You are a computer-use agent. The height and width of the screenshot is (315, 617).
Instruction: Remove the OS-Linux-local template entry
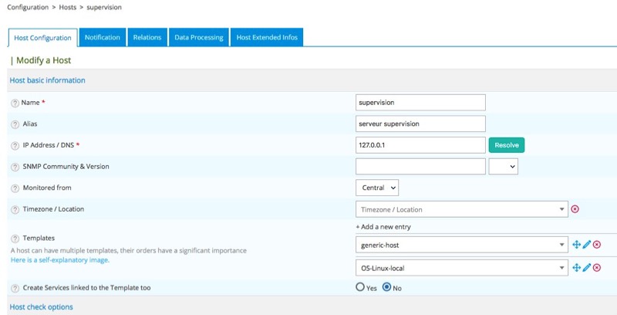point(597,268)
